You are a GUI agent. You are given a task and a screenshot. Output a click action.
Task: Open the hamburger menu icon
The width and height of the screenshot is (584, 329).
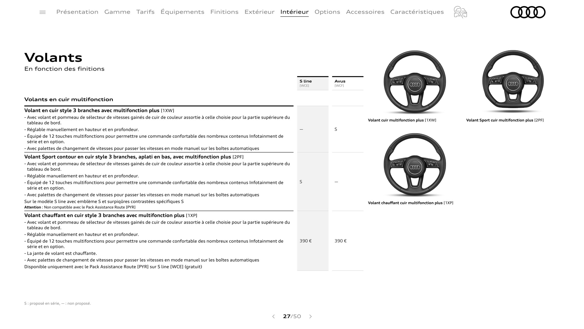click(x=42, y=12)
